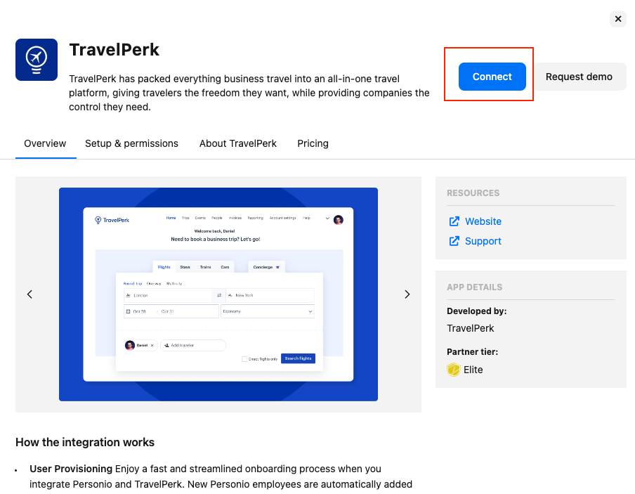Switch to the Overview tab
This screenshot has width=635, height=494.
[45, 143]
